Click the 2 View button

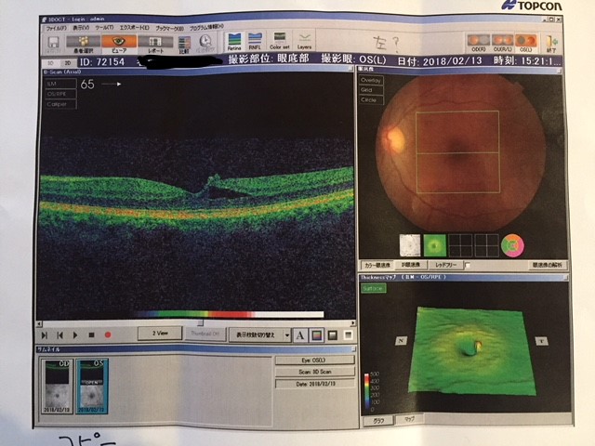pyautogui.click(x=160, y=333)
